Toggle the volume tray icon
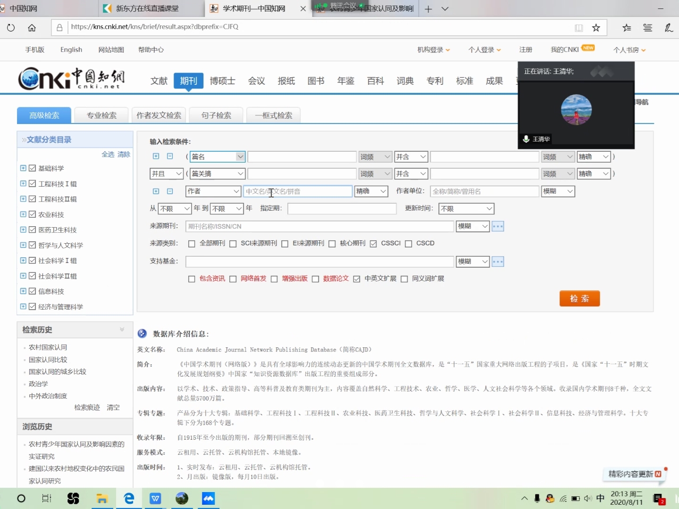The height and width of the screenshot is (509, 679). (x=587, y=498)
